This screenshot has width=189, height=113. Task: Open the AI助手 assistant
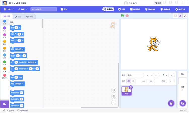tap(108, 9)
